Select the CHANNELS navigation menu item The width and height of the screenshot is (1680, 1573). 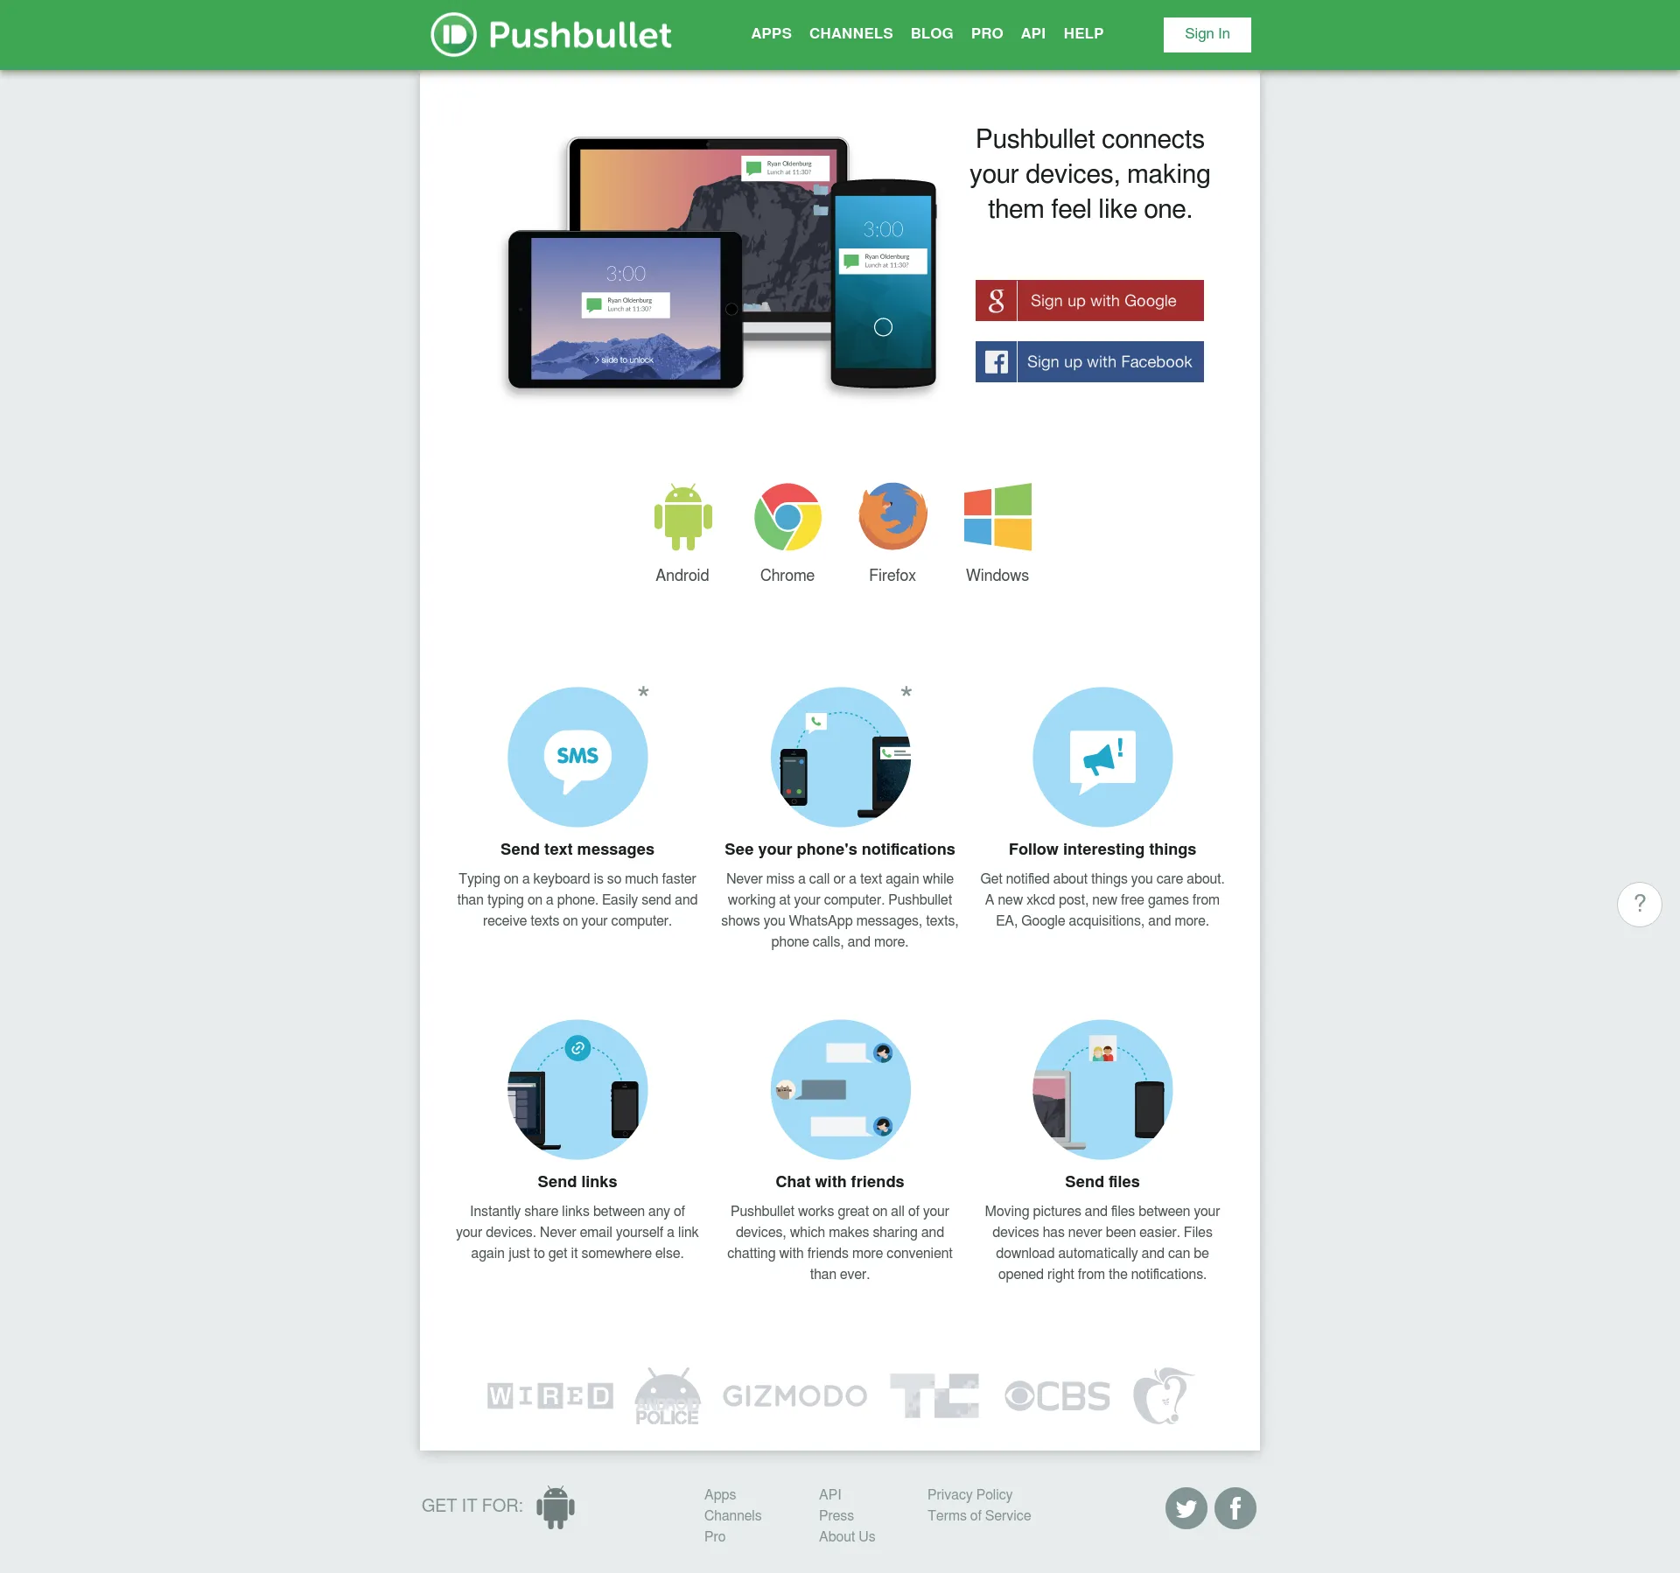850,34
